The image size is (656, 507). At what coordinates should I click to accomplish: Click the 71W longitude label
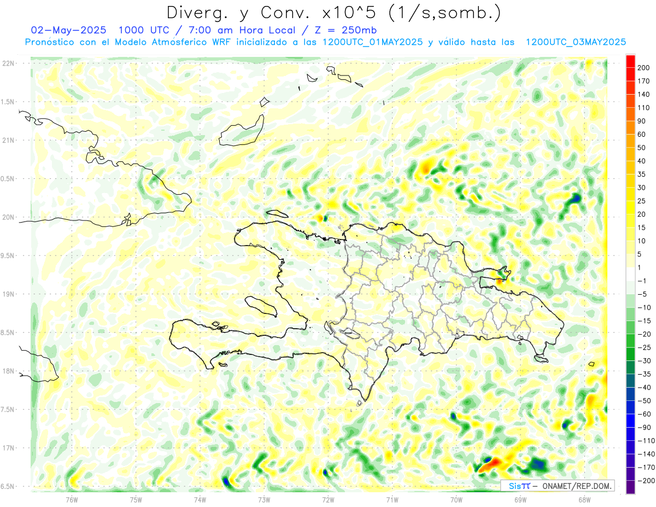pyautogui.click(x=392, y=499)
